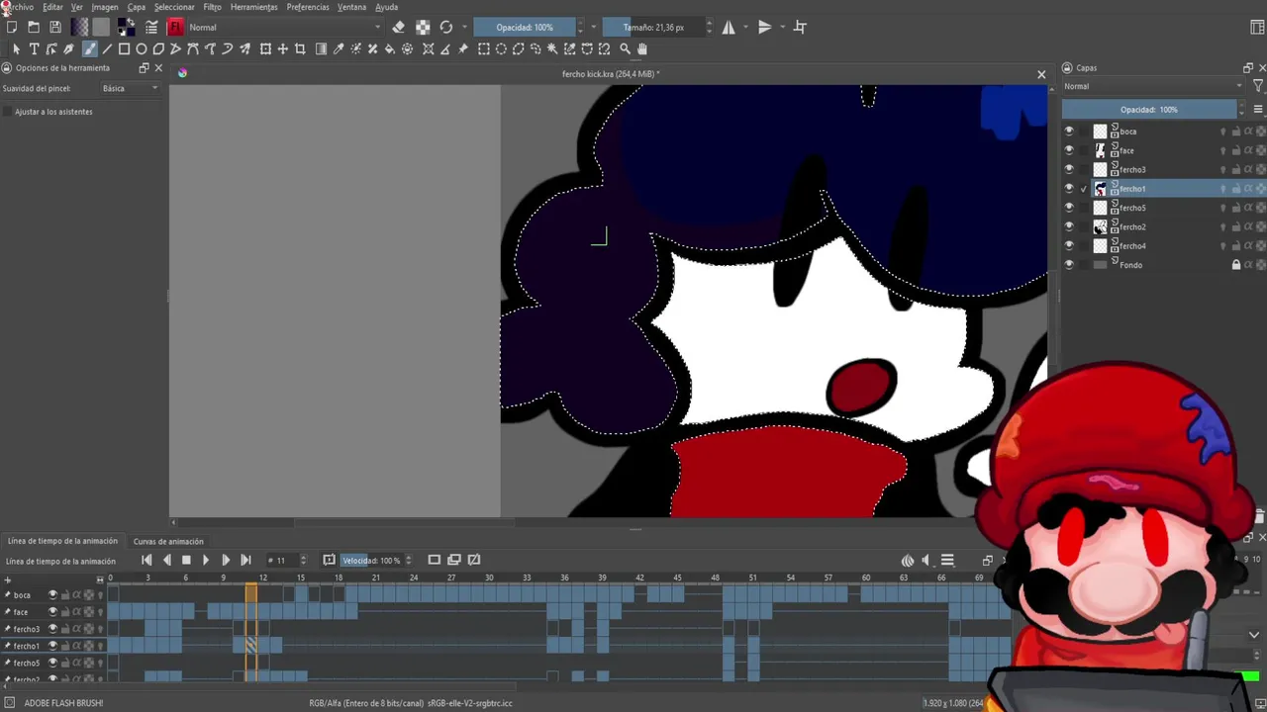Image resolution: width=1267 pixels, height=712 pixels.
Task: Select the freehand brush tool
Action: click(x=89, y=48)
